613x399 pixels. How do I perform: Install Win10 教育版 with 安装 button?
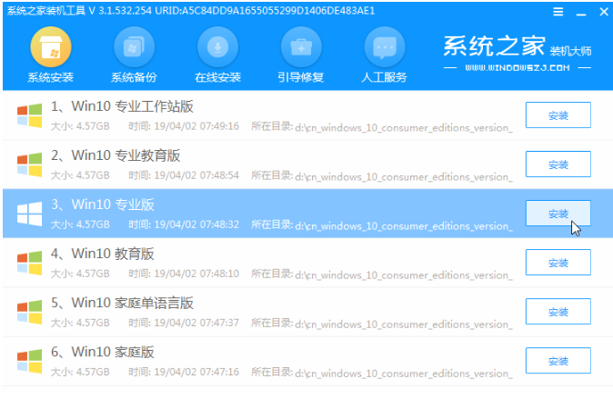(x=558, y=263)
